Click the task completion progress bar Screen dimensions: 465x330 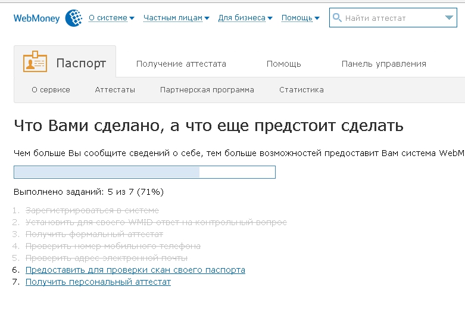coord(145,172)
